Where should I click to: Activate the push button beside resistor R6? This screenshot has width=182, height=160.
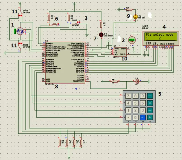(55, 25)
